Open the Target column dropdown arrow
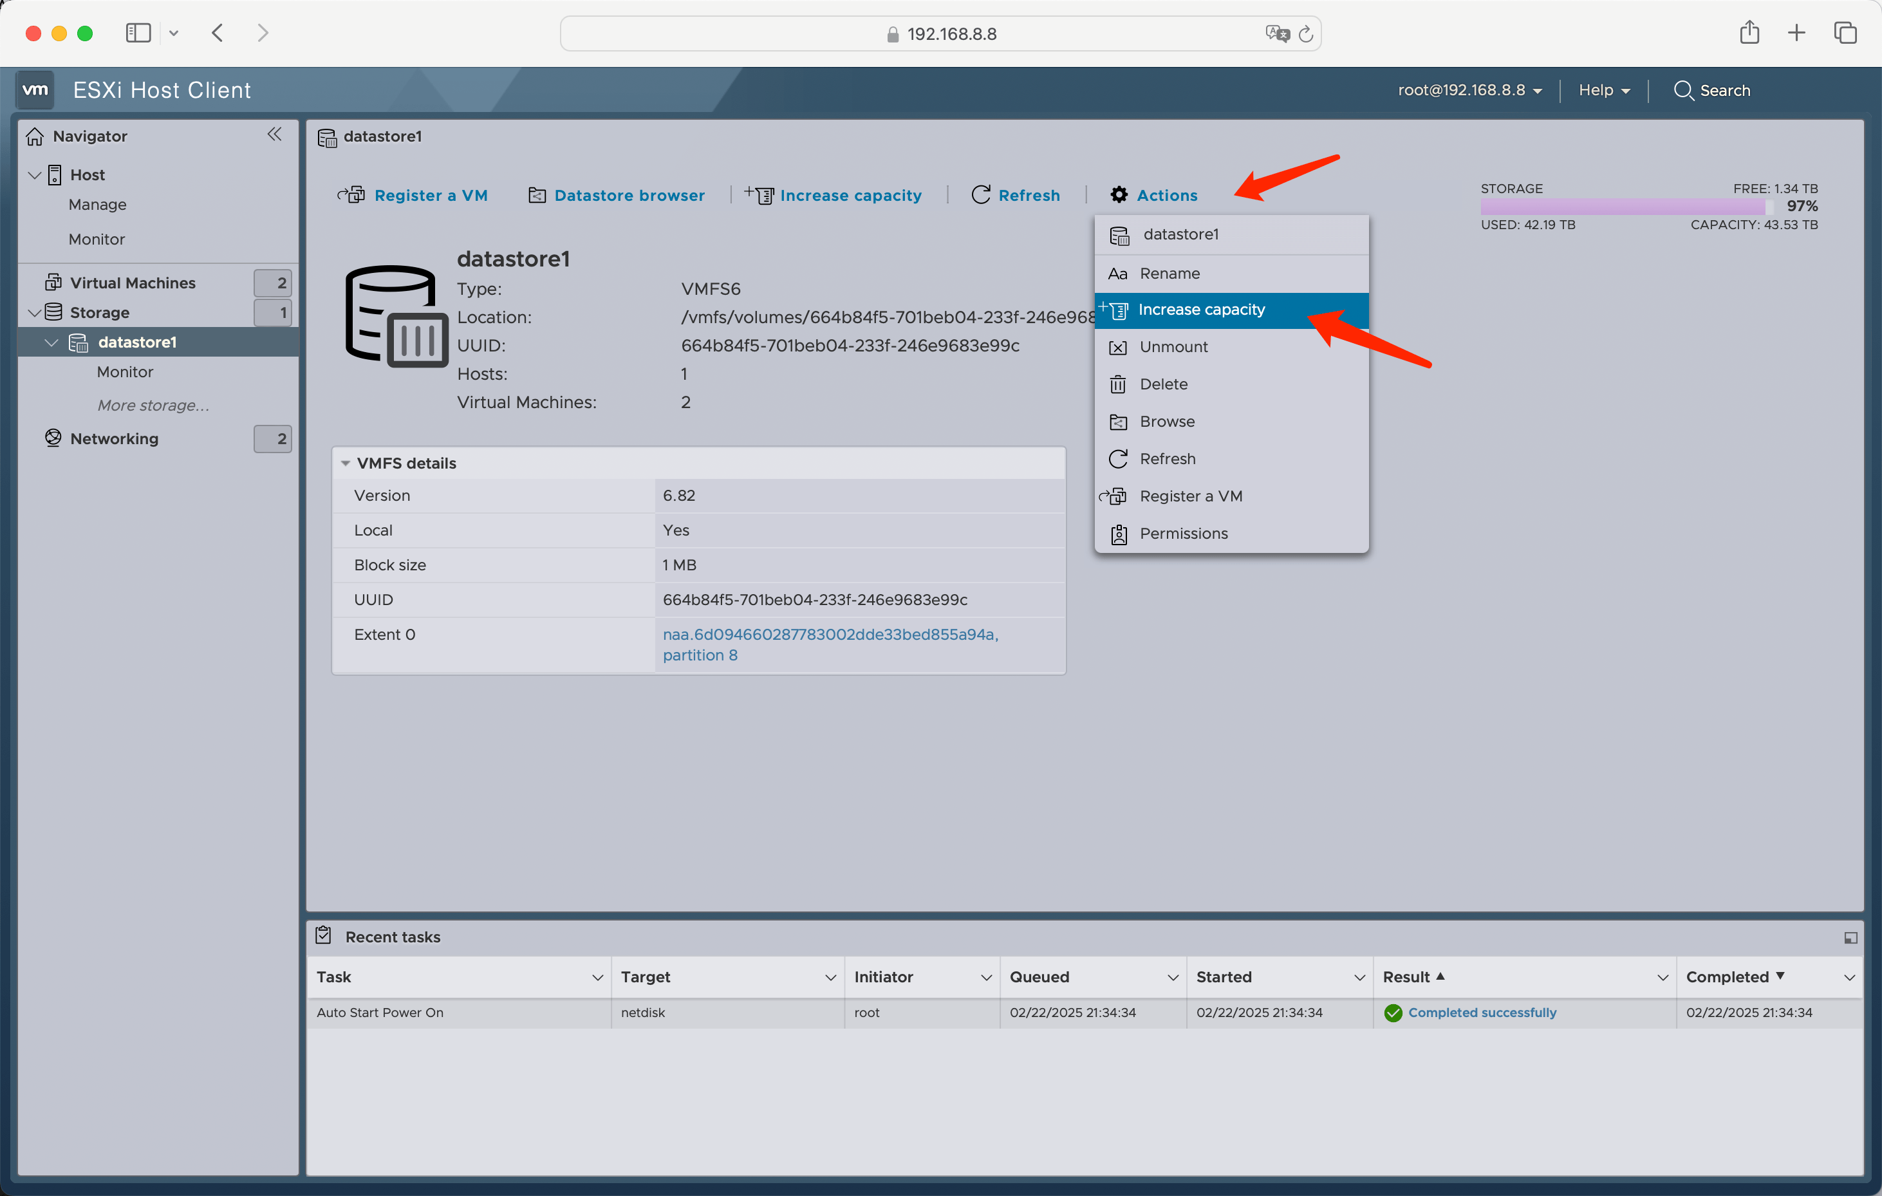 tap(830, 977)
